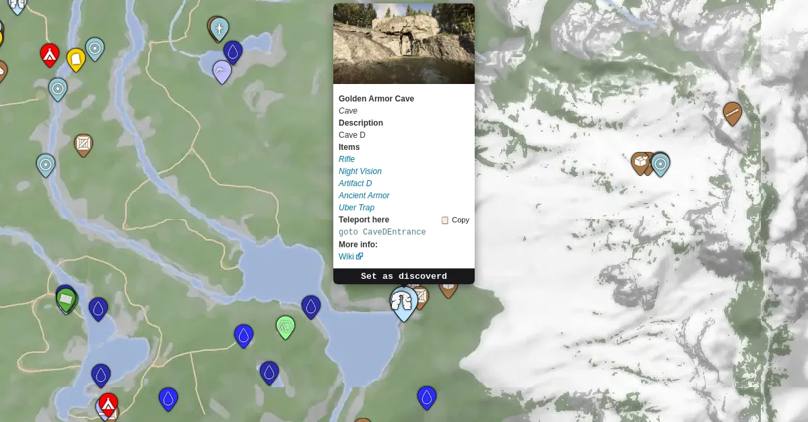This screenshot has height=422, width=808.
Task: Select the red tent campsite marker
Action: tap(50, 55)
